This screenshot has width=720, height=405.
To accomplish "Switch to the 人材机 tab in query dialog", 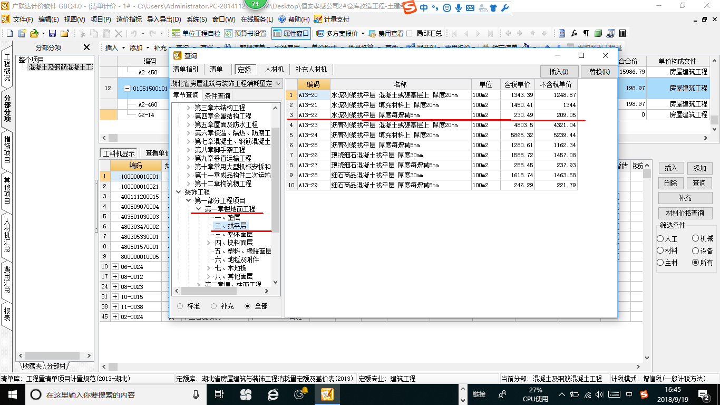I will click(274, 69).
